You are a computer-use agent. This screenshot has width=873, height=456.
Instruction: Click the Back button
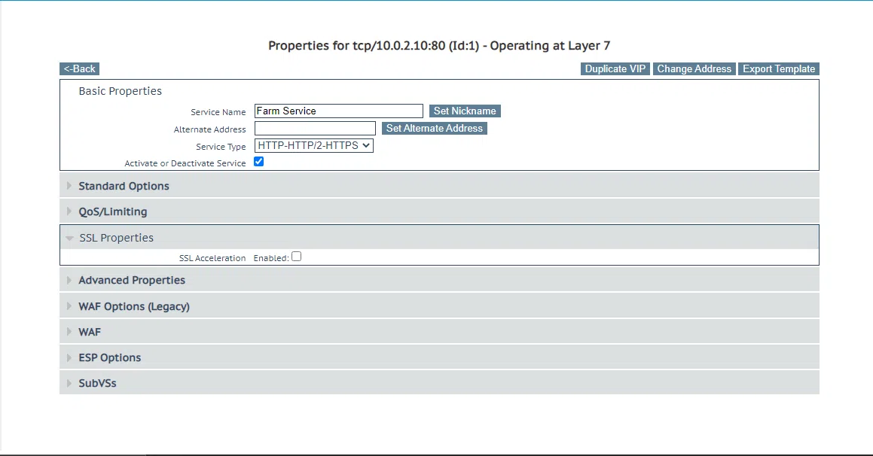click(79, 68)
